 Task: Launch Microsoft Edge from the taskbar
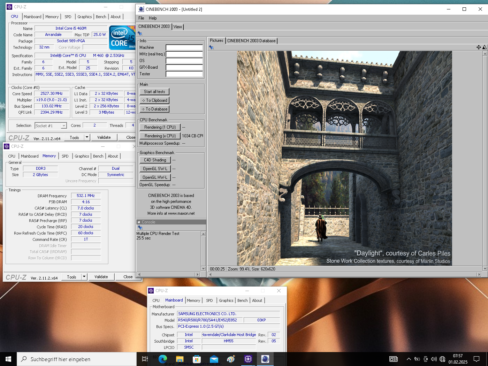162,359
